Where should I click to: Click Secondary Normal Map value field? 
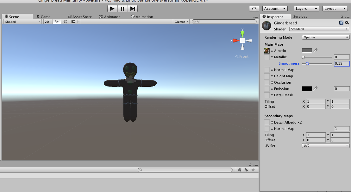[x=342, y=129]
